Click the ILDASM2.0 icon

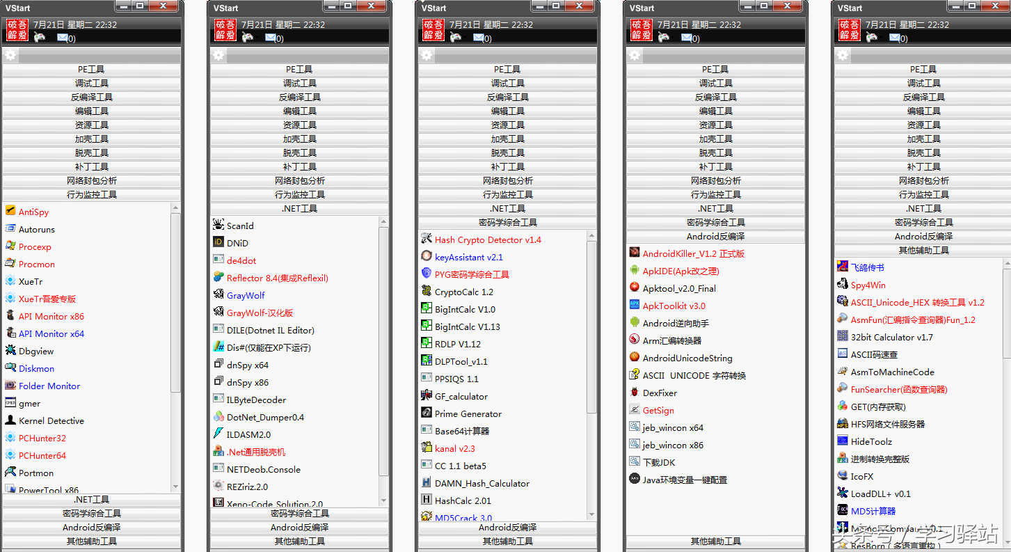point(218,434)
